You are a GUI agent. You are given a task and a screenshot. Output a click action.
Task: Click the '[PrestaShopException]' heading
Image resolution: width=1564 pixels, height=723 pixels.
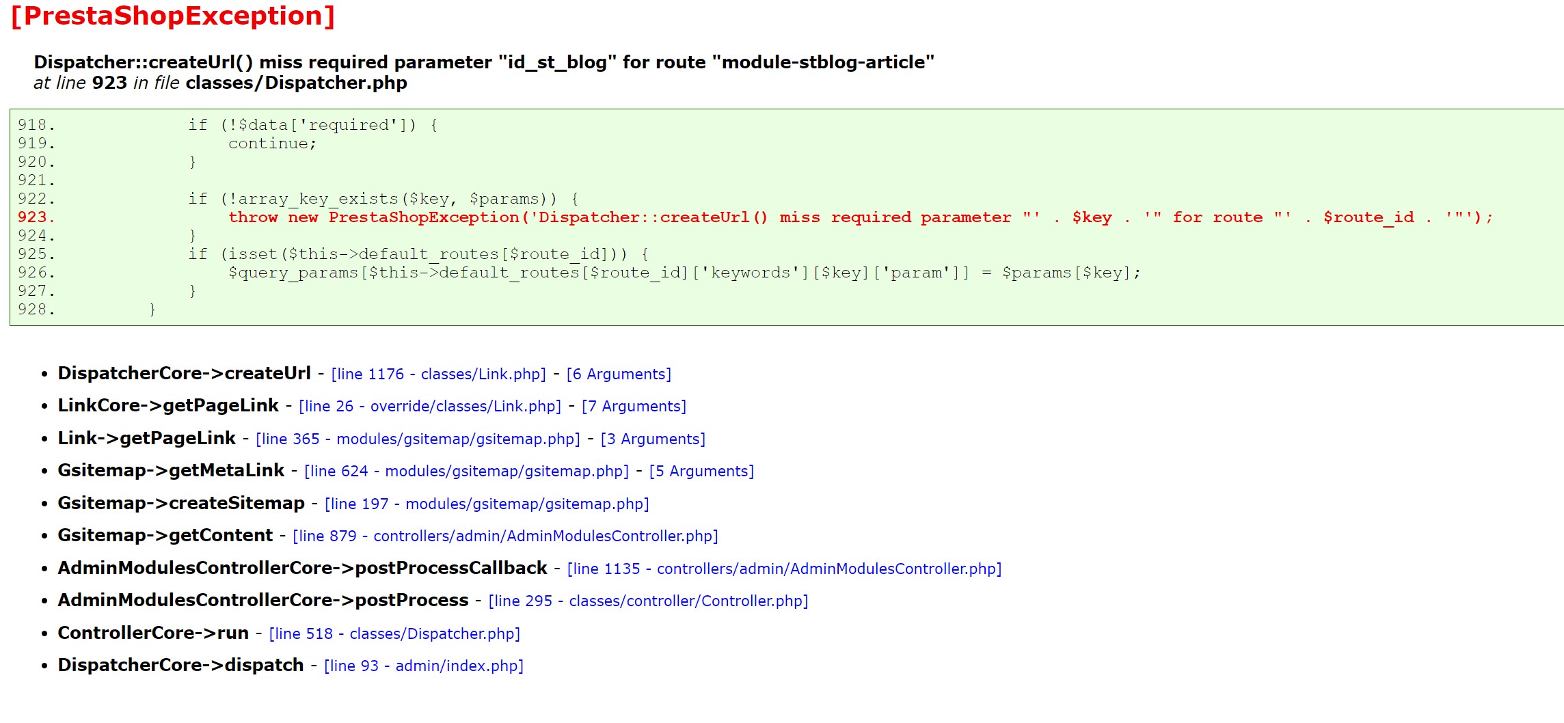tap(173, 16)
